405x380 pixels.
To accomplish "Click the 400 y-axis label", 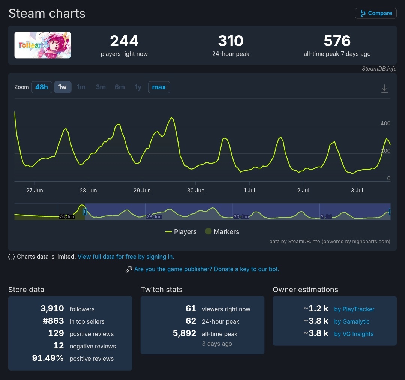I will coord(385,123).
